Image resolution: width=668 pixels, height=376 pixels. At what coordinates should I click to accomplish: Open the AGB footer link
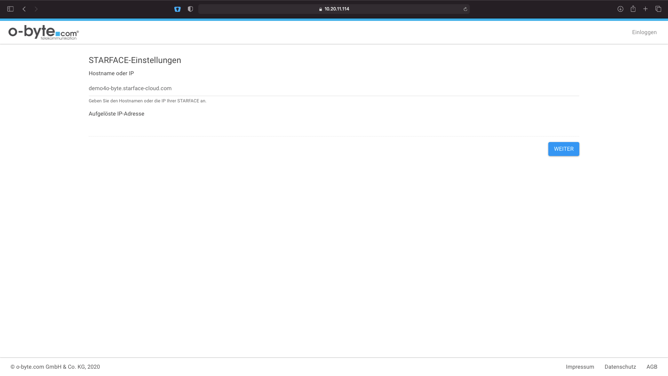tap(652, 367)
